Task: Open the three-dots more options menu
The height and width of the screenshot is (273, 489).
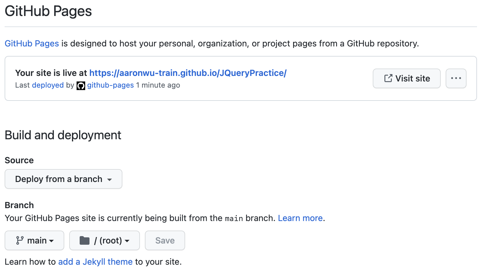Action: click(456, 78)
